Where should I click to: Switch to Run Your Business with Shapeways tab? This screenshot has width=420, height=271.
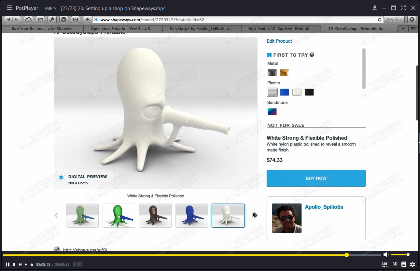click(43, 29)
